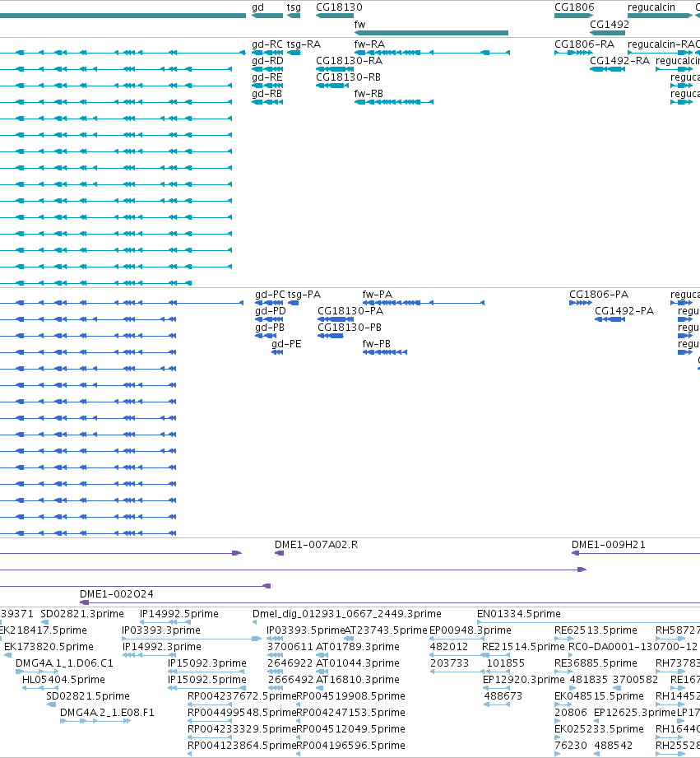This screenshot has height=758, width=700.
Task: Click the RP004196596.5prime label
Action: [350, 746]
